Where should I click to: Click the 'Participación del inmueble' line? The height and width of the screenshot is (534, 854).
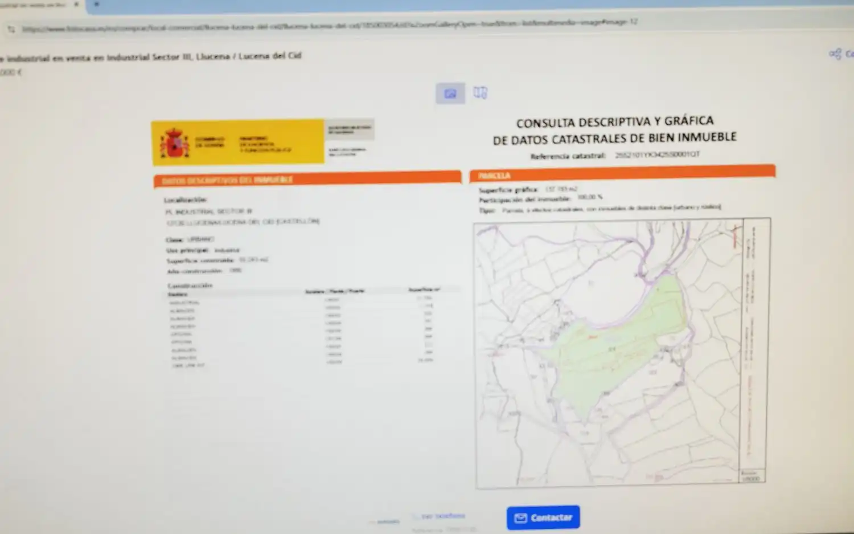pyautogui.click(x=540, y=198)
